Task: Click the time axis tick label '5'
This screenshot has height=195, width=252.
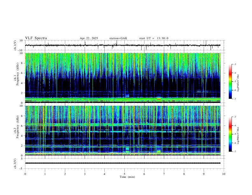Action: [x=124, y=174]
